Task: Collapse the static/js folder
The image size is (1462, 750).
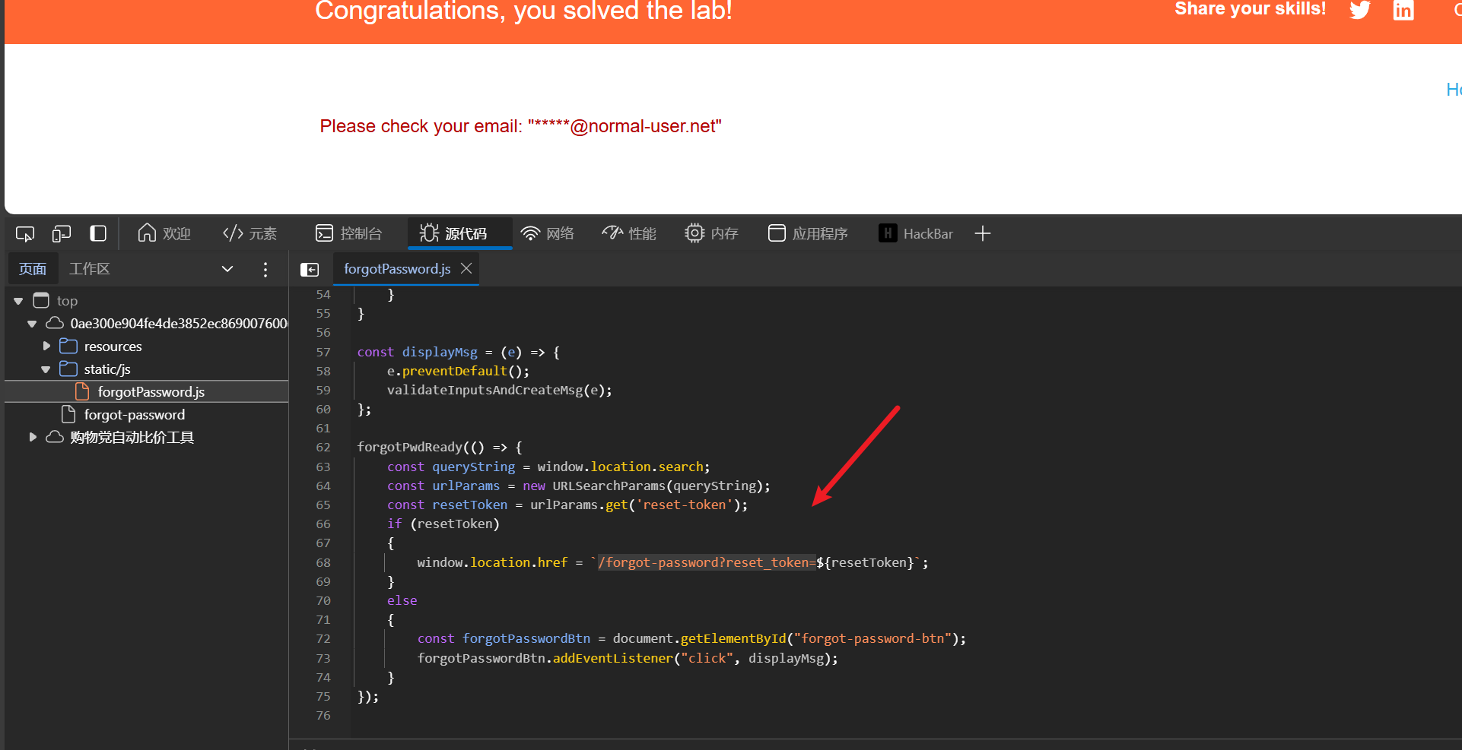Action: pyautogui.click(x=46, y=369)
